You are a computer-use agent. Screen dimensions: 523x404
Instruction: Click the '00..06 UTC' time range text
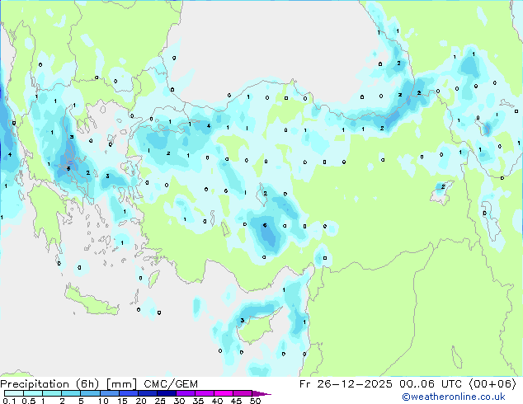[x=431, y=384]
